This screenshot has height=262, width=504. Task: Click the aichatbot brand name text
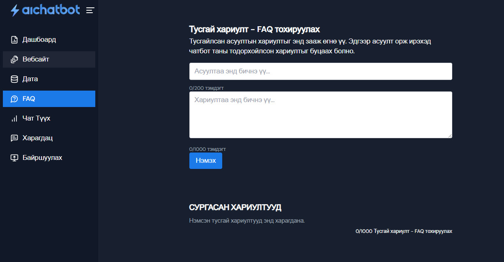click(x=51, y=10)
